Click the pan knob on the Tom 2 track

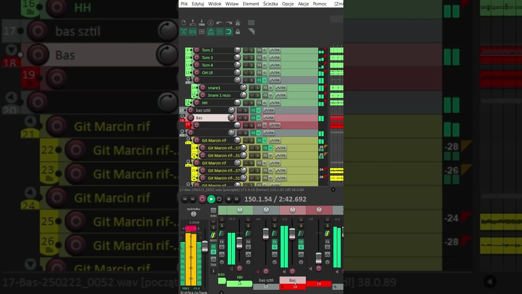pyautogui.click(x=237, y=50)
